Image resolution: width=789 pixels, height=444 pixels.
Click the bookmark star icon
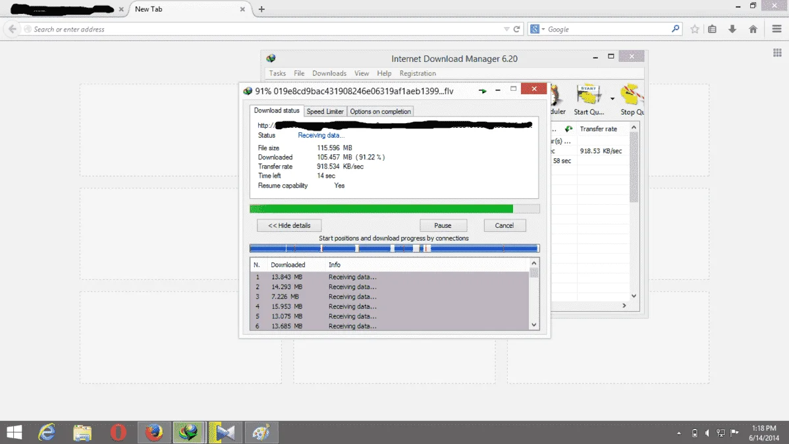click(694, 29)
